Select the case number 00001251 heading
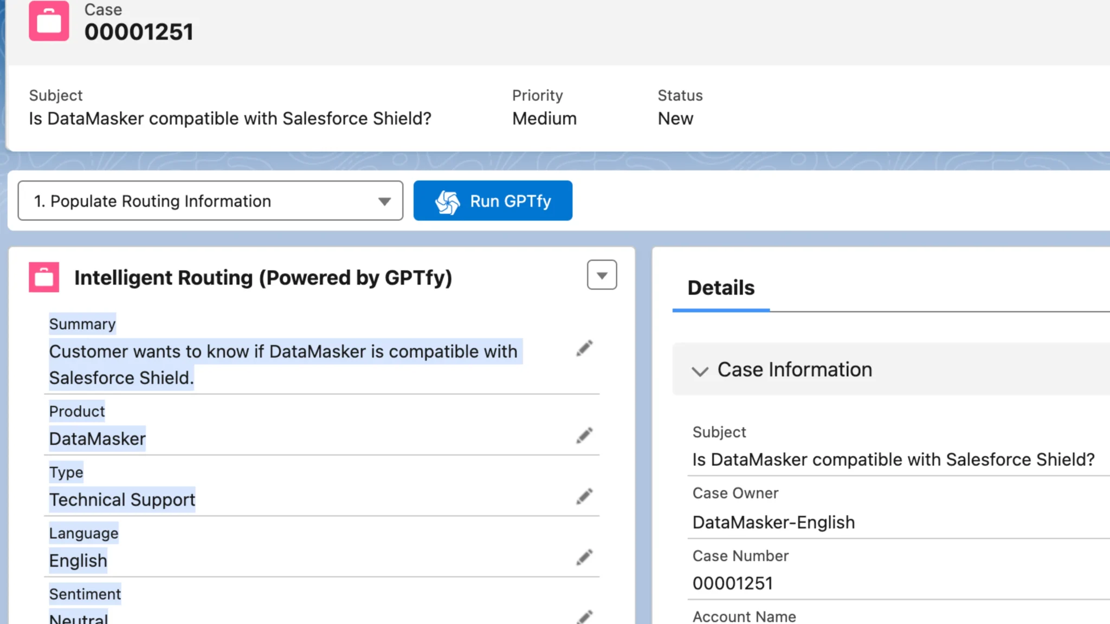Viewport: 1110px width, 624px height. point(140,31)
